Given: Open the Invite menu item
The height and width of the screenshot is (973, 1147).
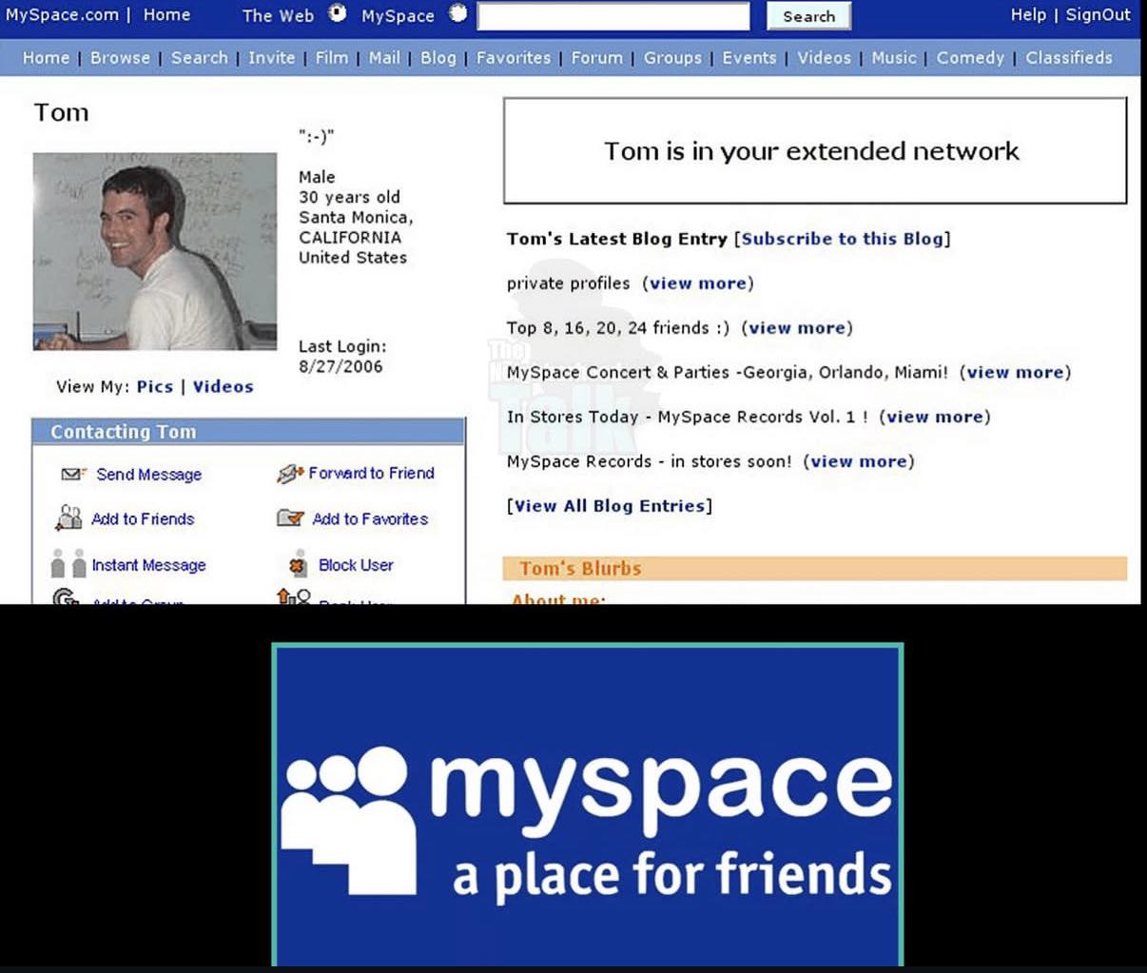Looking at the screenshot, I should (x=271, y=57).
